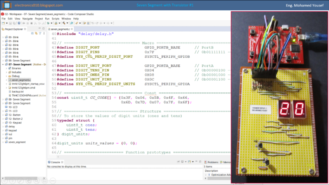
Task: Click the Search magnifier toolbar icon
Action: (x=71, y=23)
